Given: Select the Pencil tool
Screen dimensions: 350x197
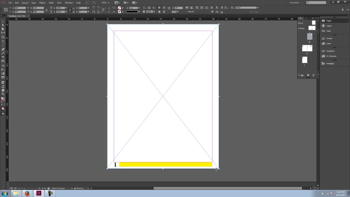Looking at the screenshot, I should (x=3, y=53).
